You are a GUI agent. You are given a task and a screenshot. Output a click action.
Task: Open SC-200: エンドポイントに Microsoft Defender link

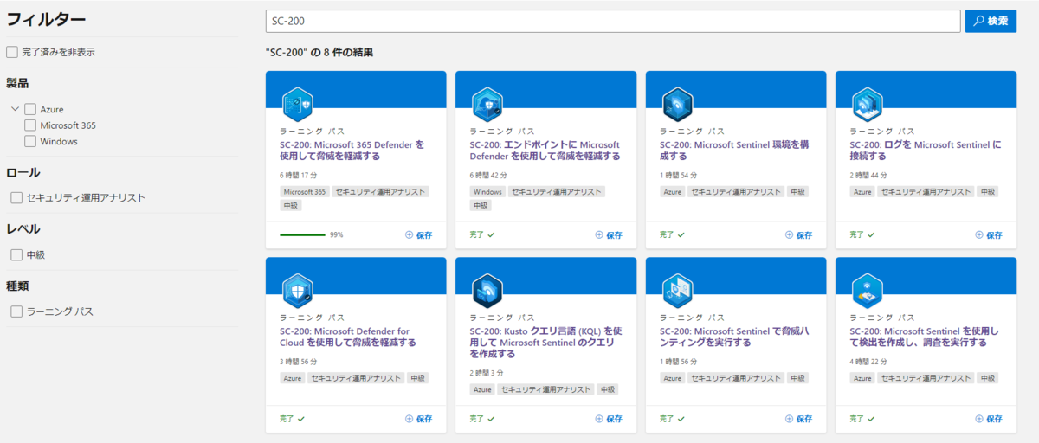click(545, 151)
